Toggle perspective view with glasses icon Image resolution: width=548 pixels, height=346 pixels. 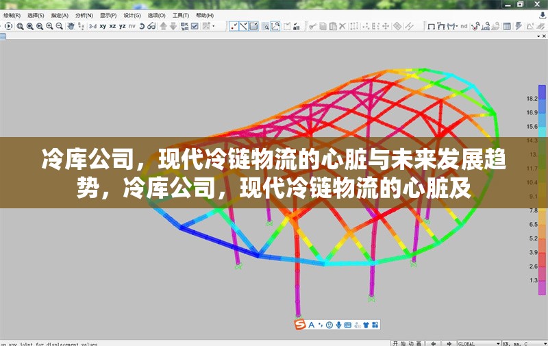coord(151,26)
